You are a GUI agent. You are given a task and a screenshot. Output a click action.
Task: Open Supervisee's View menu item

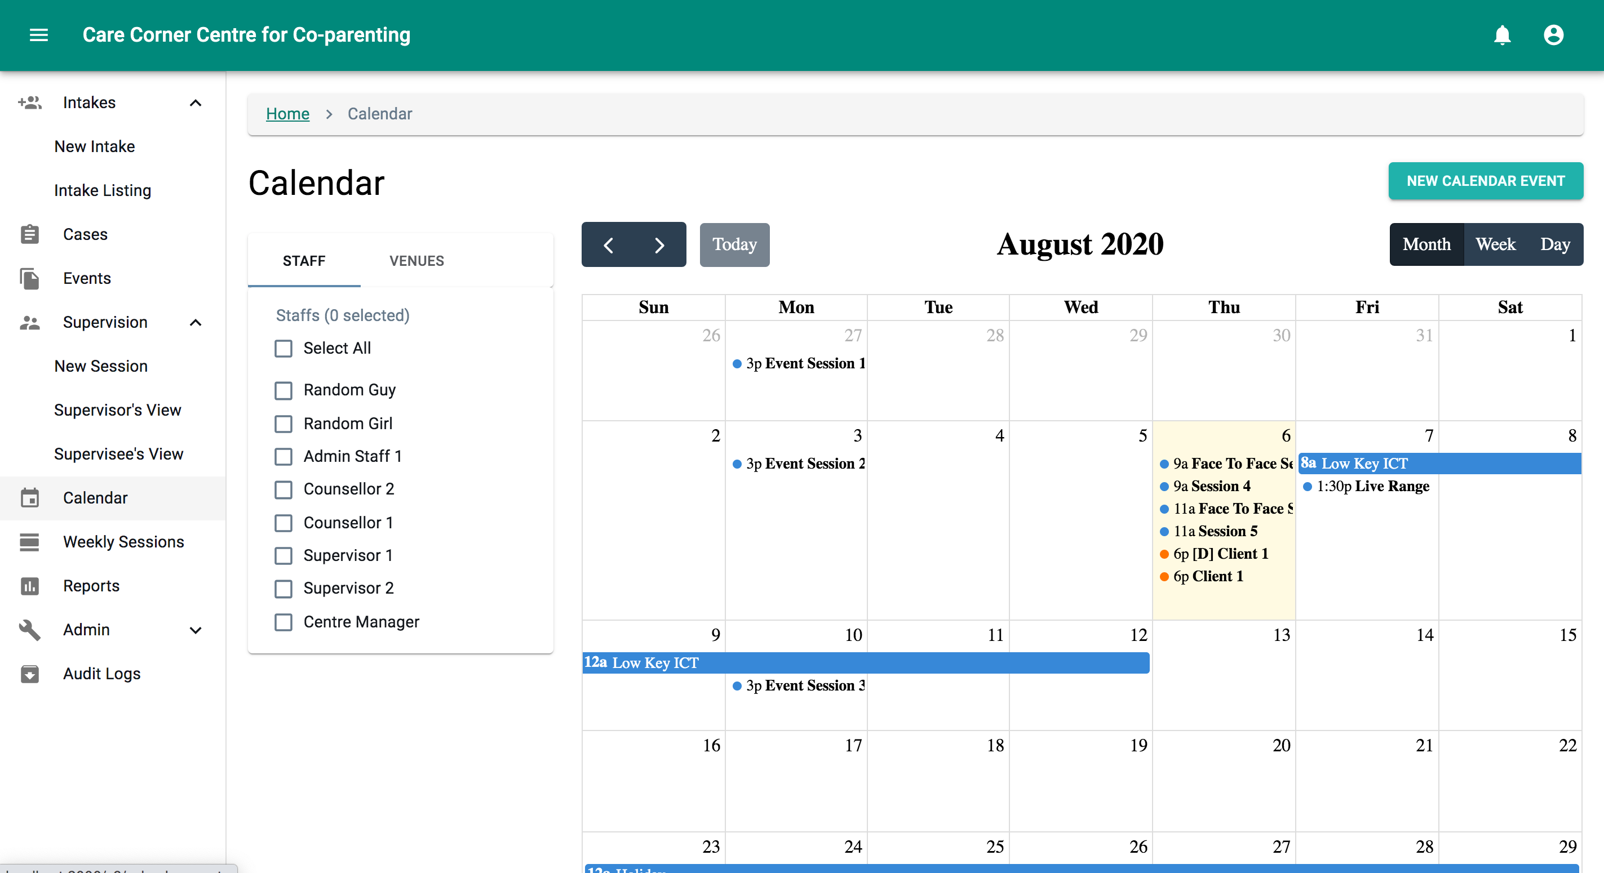coord(119,454)
